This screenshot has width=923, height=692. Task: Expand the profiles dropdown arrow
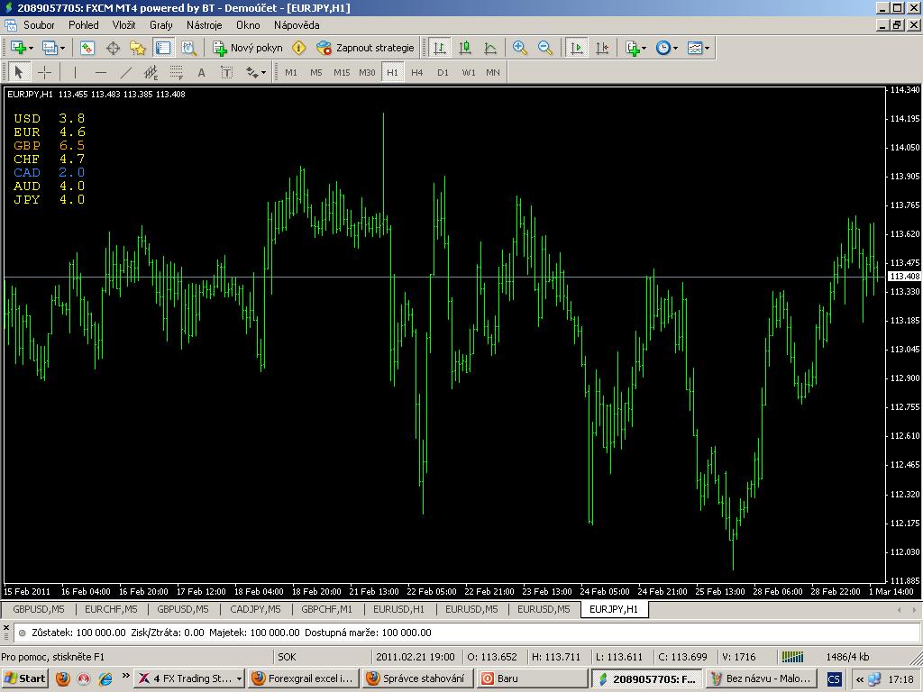pos(62,49)
